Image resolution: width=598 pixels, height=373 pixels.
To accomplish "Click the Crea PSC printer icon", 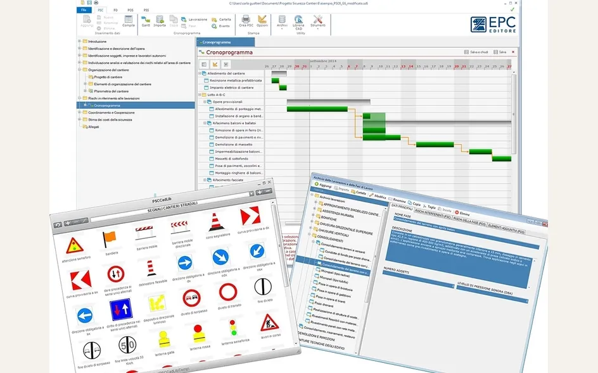I will coord(246,20).
